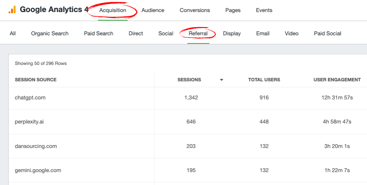Select the Direct channel
The image size is (367, 185).
tap(136, 34)
